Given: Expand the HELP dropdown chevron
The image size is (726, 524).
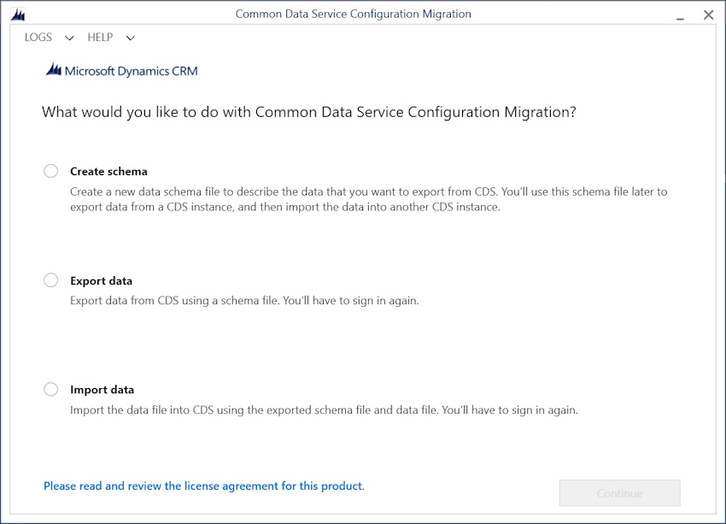Looking at the screenshot, I should click(x=131, y=38).
